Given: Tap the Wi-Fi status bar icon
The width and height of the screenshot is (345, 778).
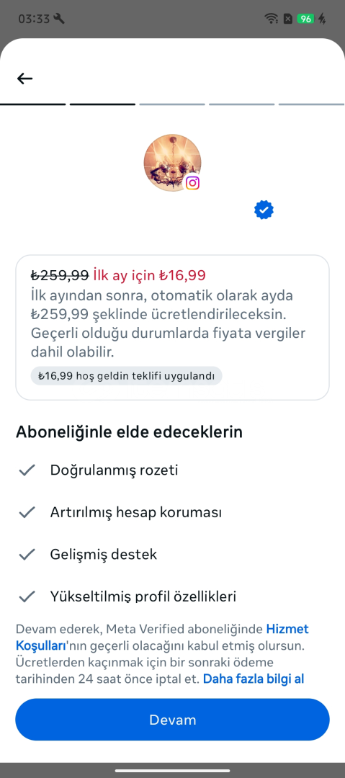Looking at the screenshot, I should tap(271, 19).
